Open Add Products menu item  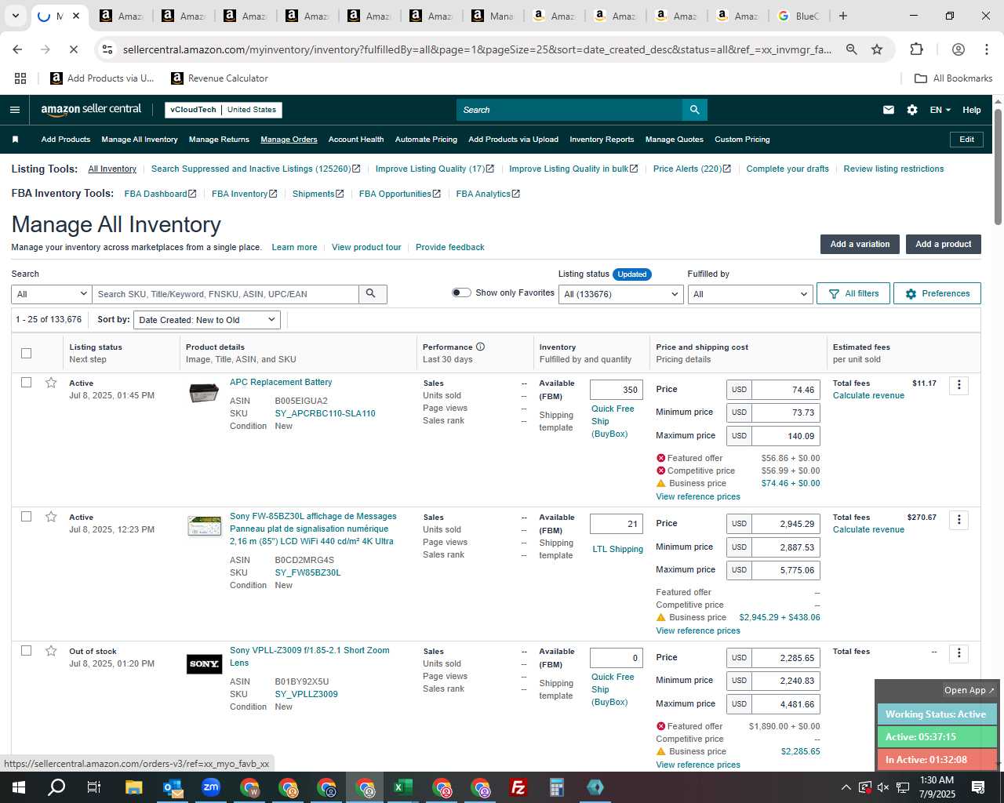tap(66, 140)
